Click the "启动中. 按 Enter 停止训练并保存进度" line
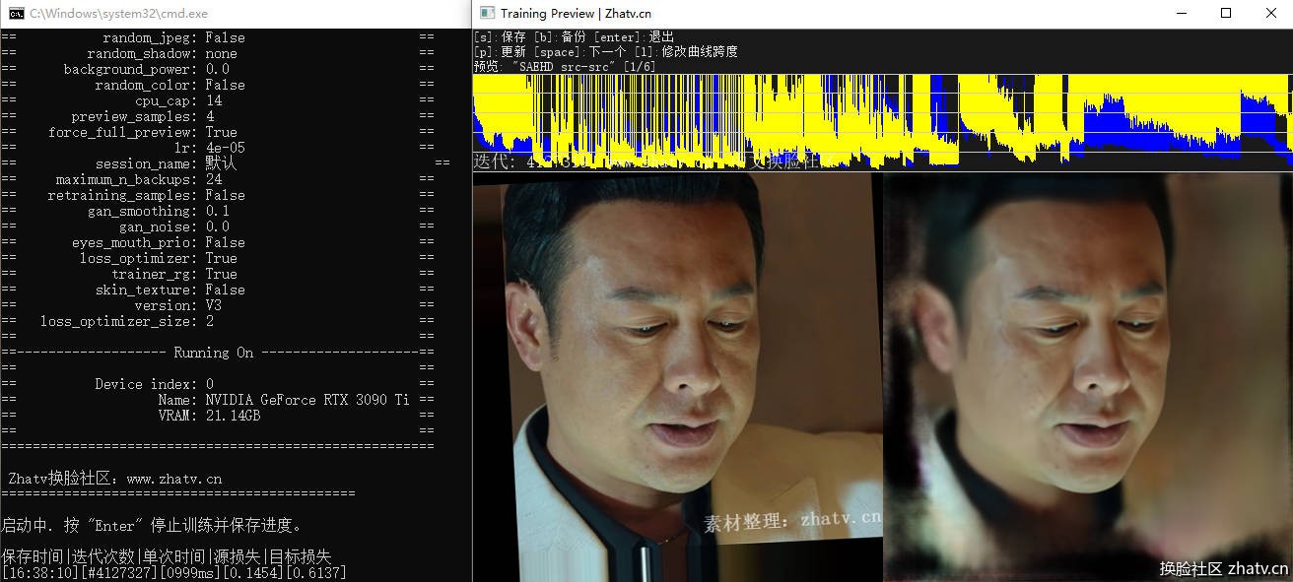 (x=153, y=525)
